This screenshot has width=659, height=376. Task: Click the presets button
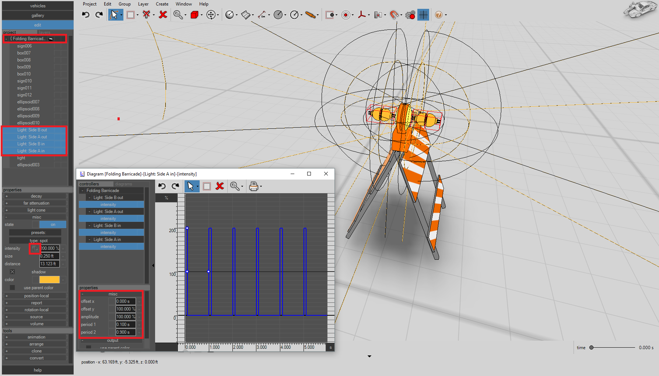[x=35, y=233]
